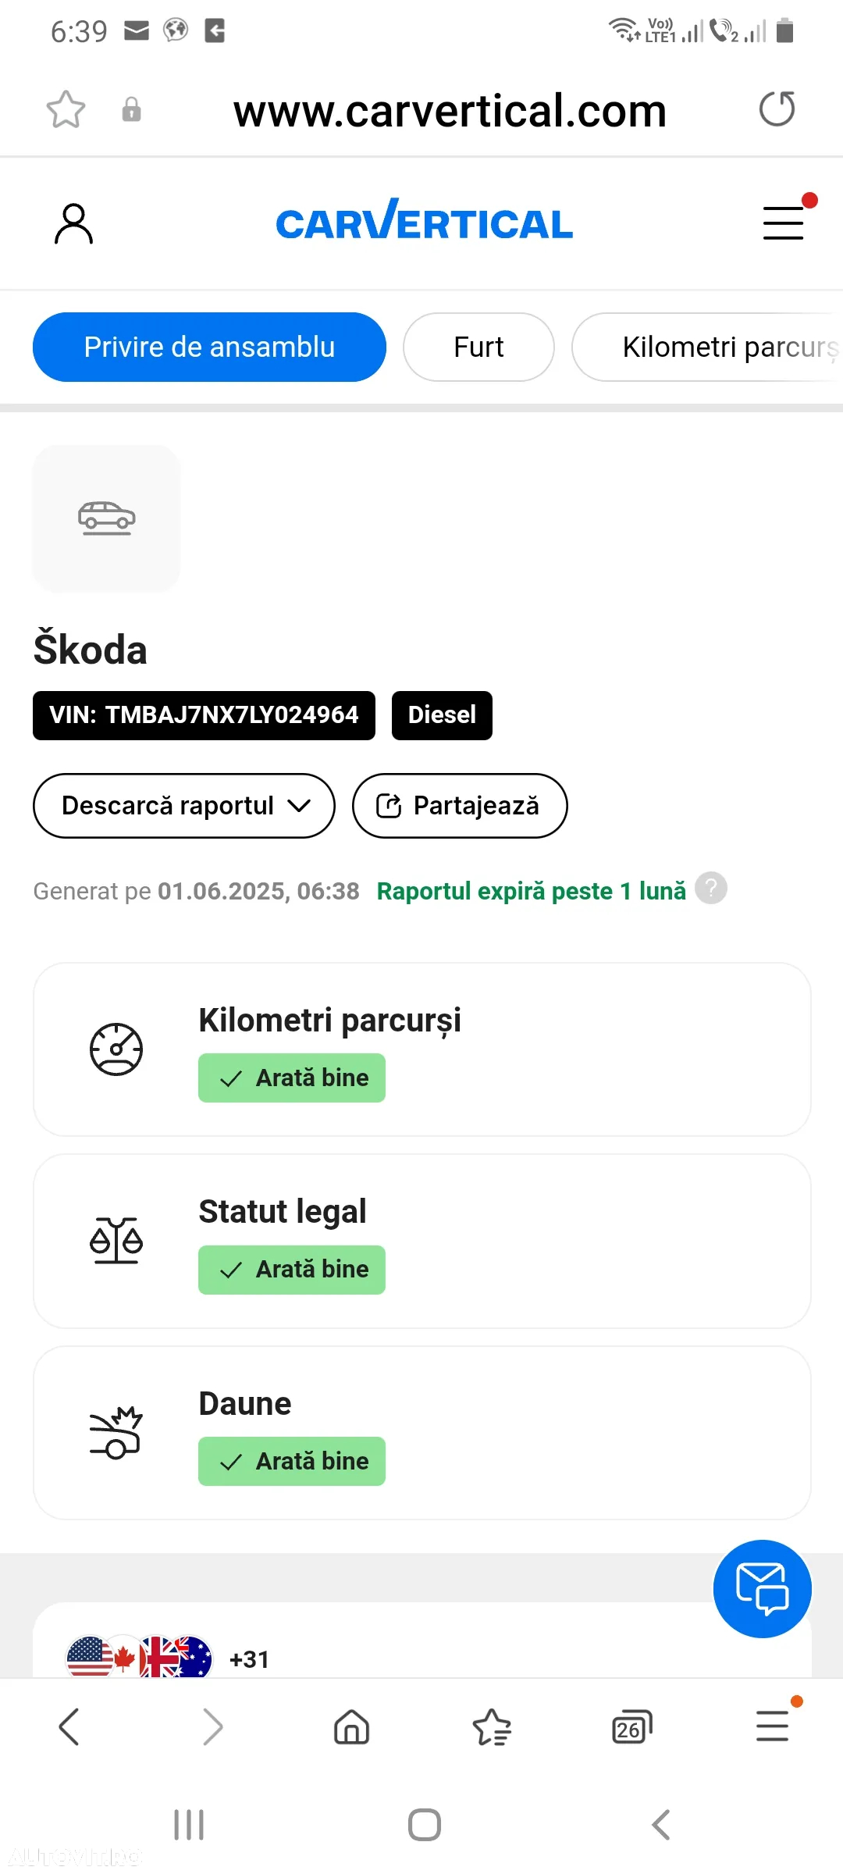Share report via Partajează button
Screen dimensions: 843x1874
[x=460, y=806]
